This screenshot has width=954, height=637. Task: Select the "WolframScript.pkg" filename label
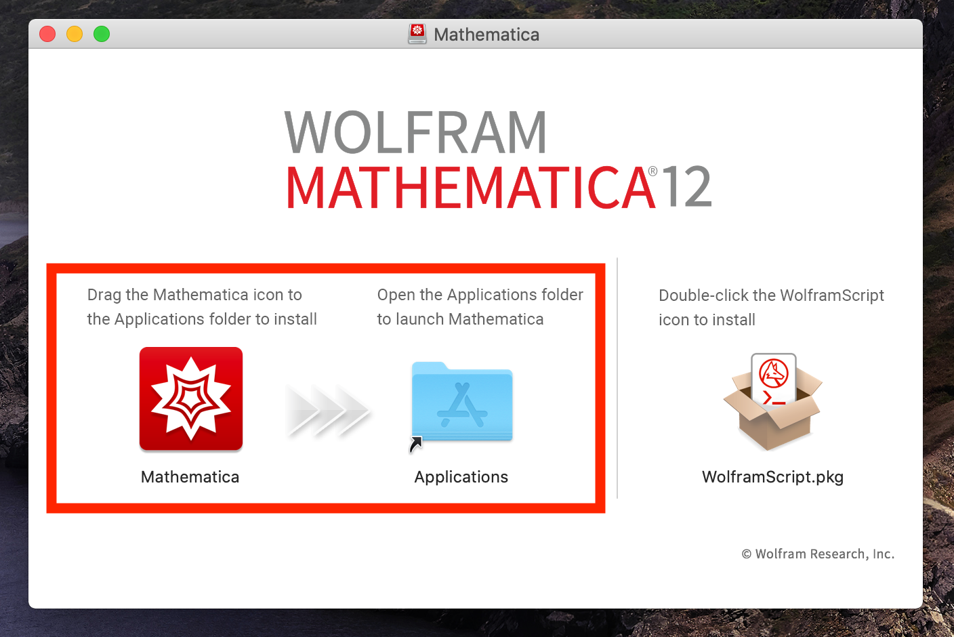(772, 477)
